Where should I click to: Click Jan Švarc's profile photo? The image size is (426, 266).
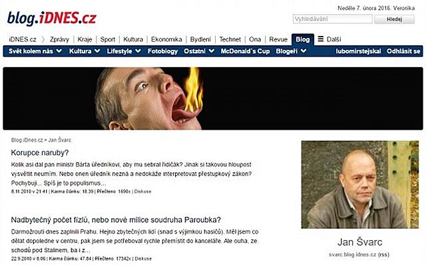click(x=360, y=184)
